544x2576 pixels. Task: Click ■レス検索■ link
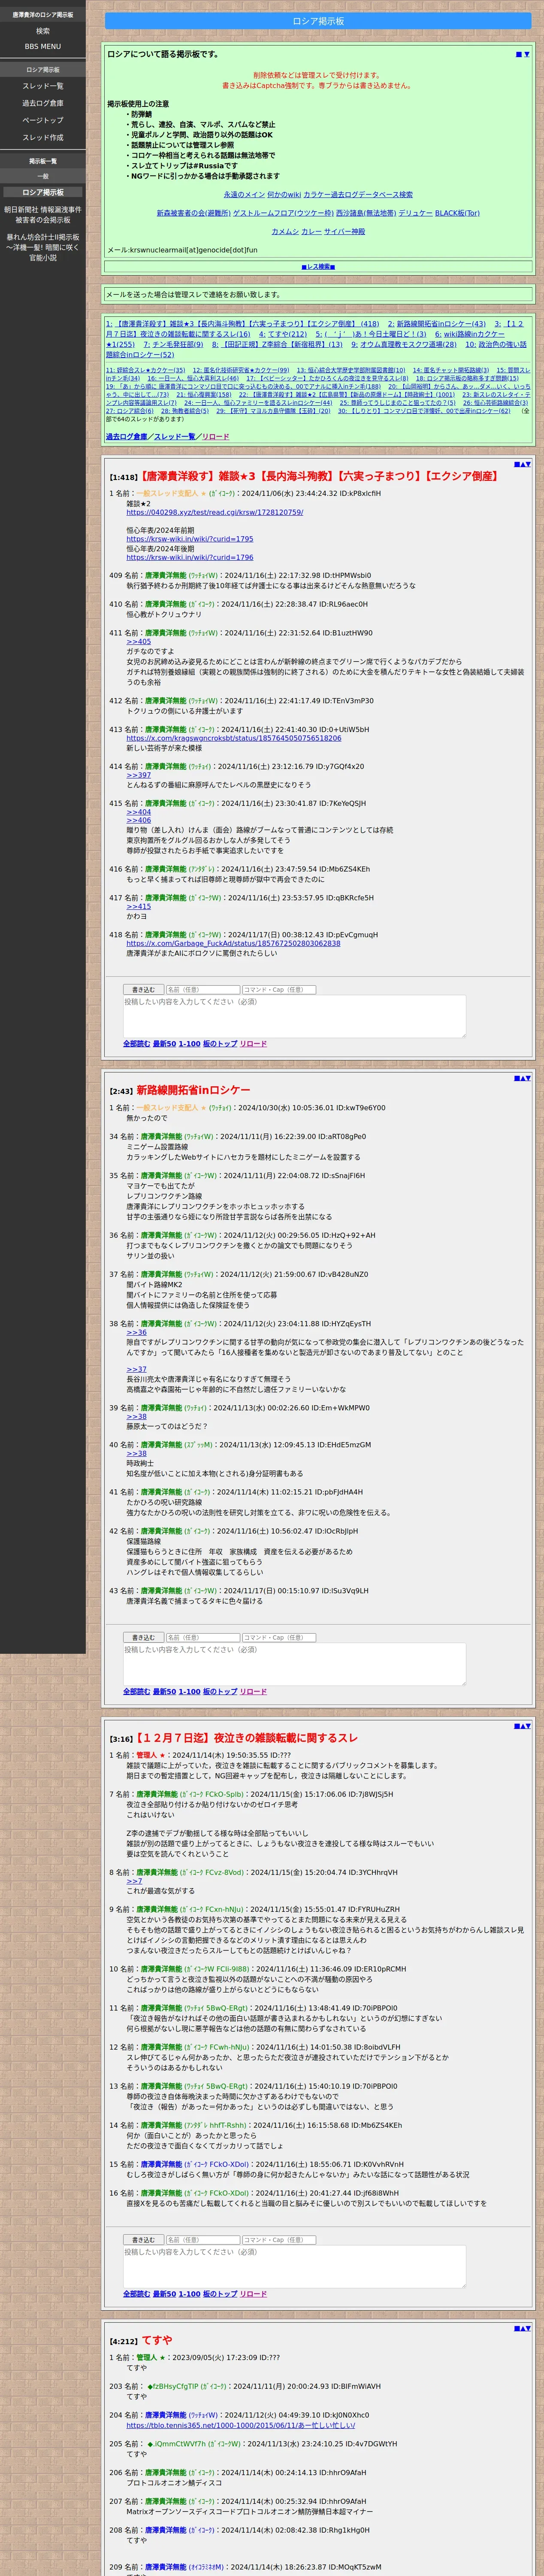[x=318, y=267]
